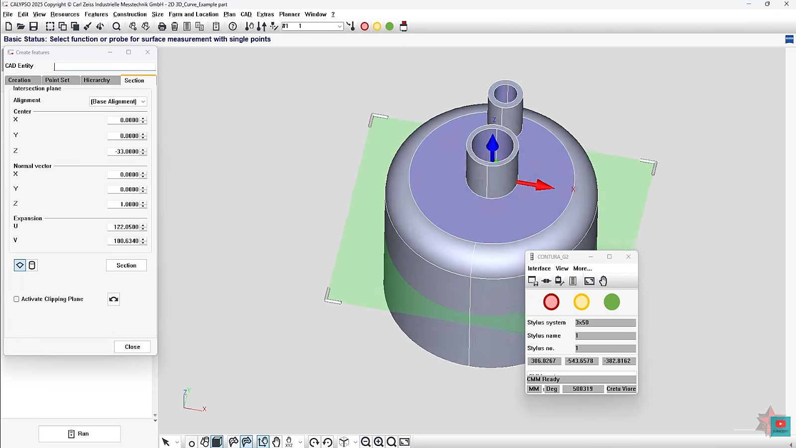Image resolution: width=796 pixels, height=448 pixels.
Task: Rotate view clockwise with the bottom toolbar arrow
Action: pos(314,442)
